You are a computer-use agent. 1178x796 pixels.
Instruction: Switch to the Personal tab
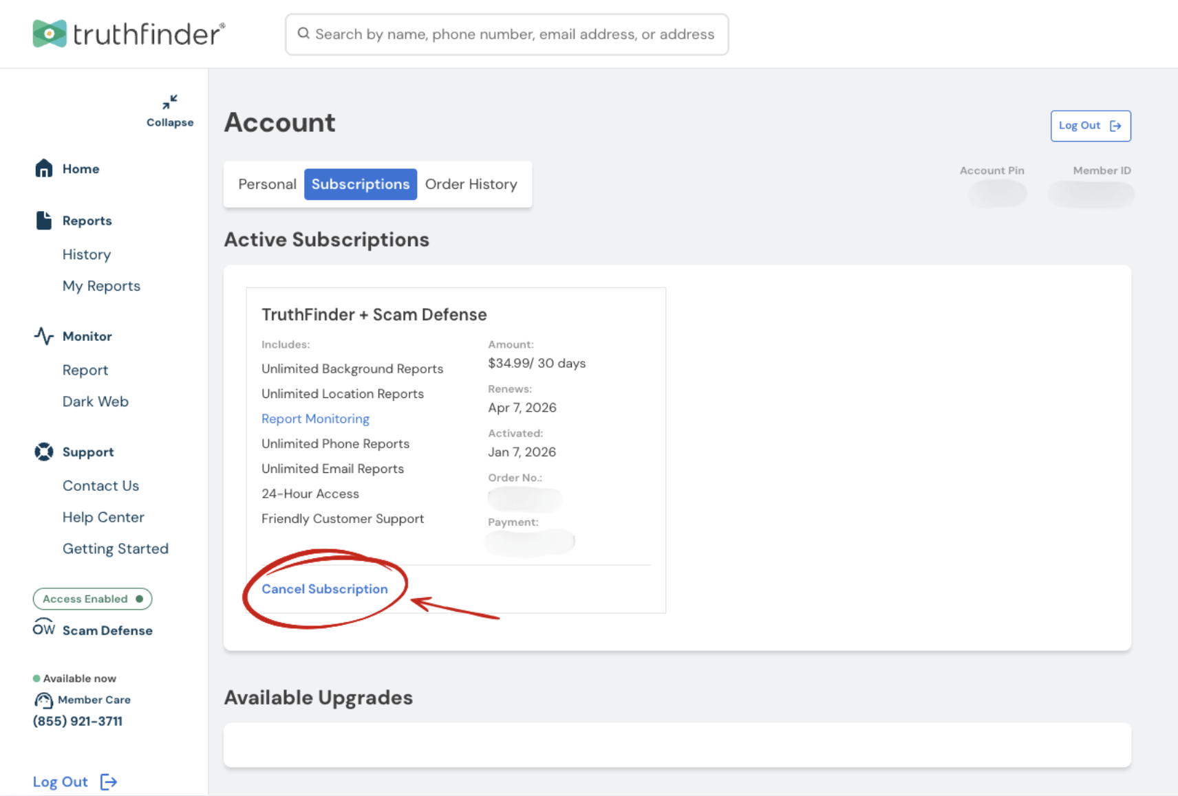267,184
